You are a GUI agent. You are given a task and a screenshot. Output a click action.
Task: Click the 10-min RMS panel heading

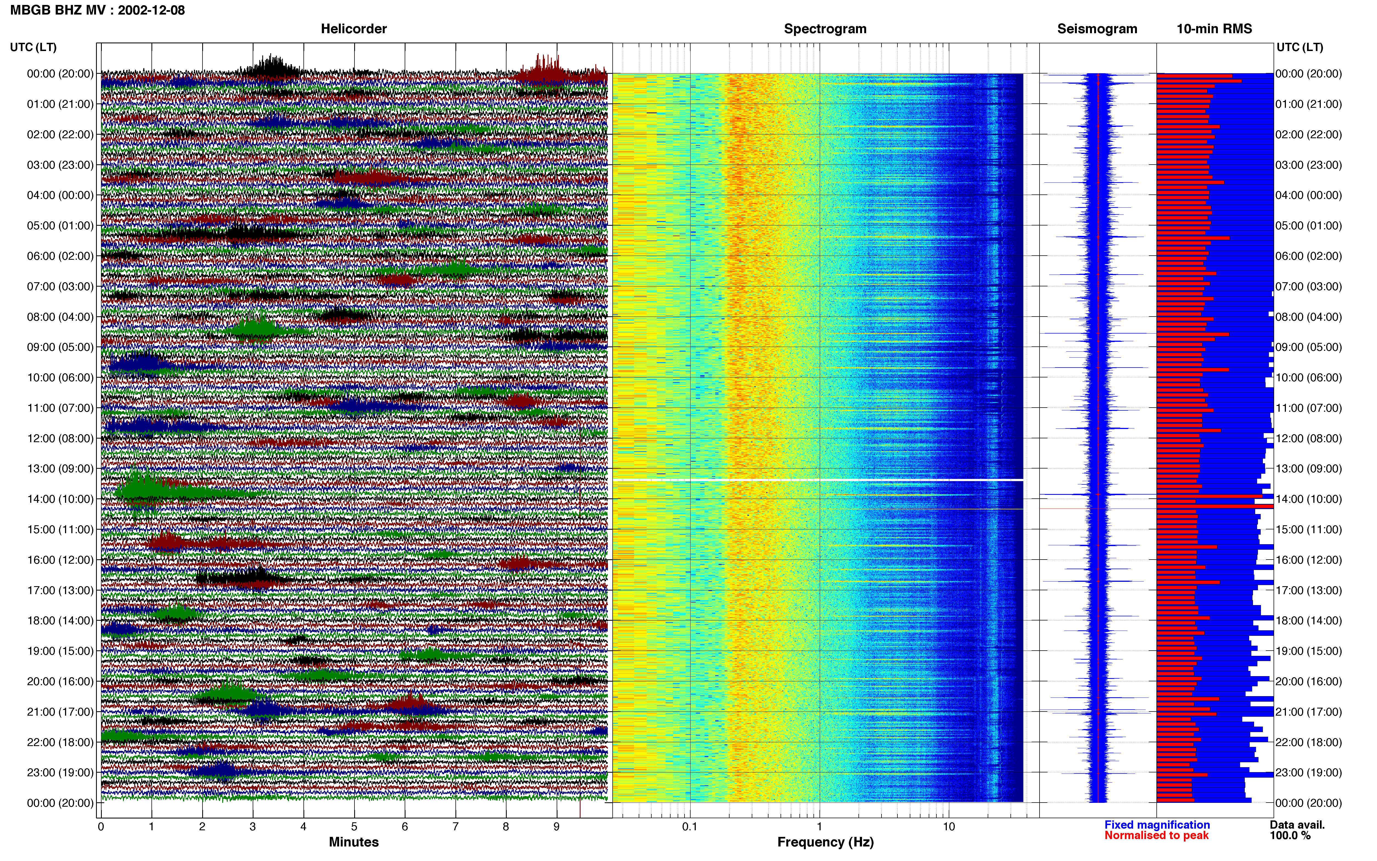(x=1214, y=29)
